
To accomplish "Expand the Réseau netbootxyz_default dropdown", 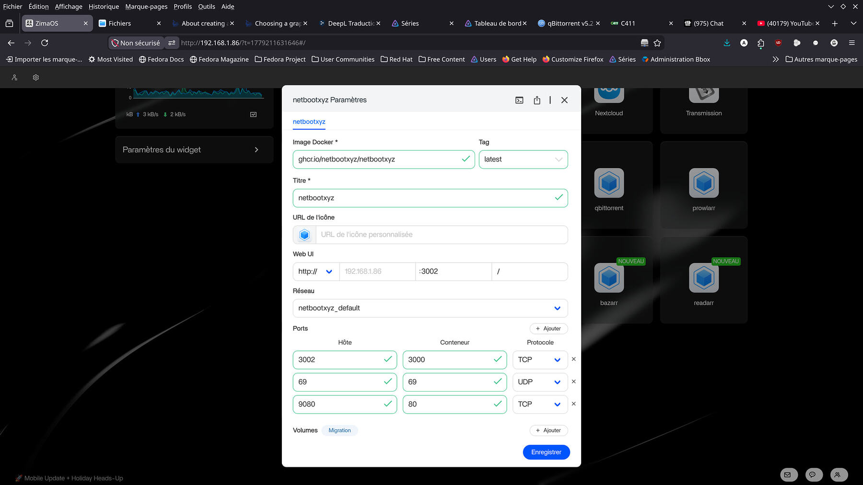I will click(x=430, y=308).
